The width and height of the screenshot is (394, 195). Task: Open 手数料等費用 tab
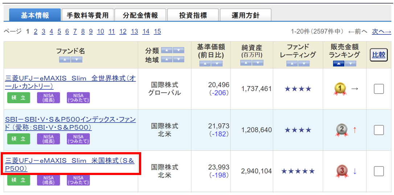click(88, 15)
